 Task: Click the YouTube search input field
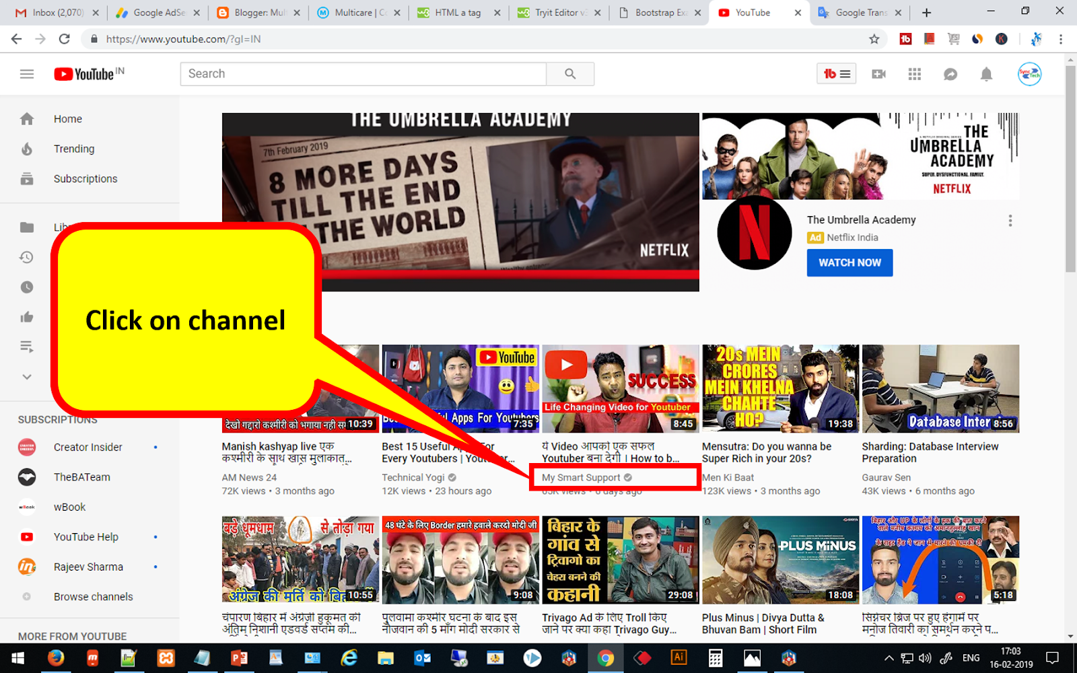pyautogui.click(x=363, y=74)
